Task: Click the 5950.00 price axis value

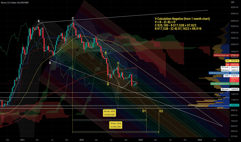Action: [x=234, y=131]
